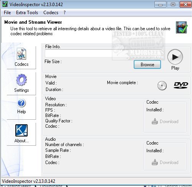Open the About KC logo icon
This screenshot has height=187, width=192.
pos(21,130)
